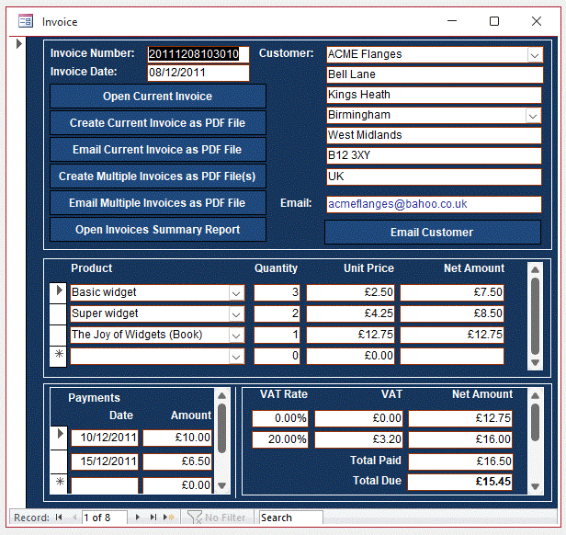Click VAT summary scrollbar up arrow

[535, 395]
